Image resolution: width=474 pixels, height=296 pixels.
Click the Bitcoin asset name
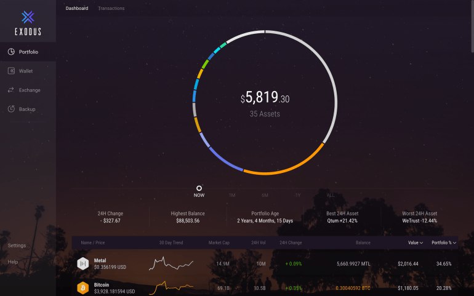tap(102, 285)
